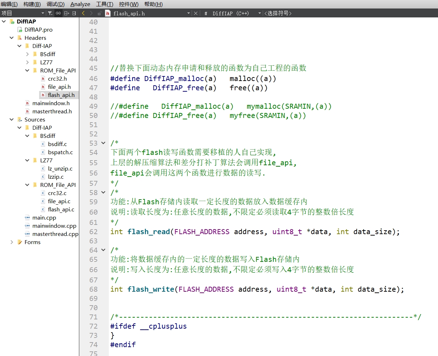Click the Sources folder icon
The image size is (438, 356).
20,119
